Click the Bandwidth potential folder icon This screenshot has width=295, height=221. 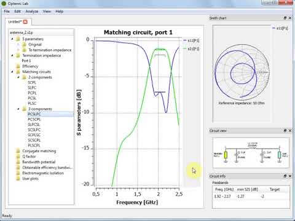point(18,162)
